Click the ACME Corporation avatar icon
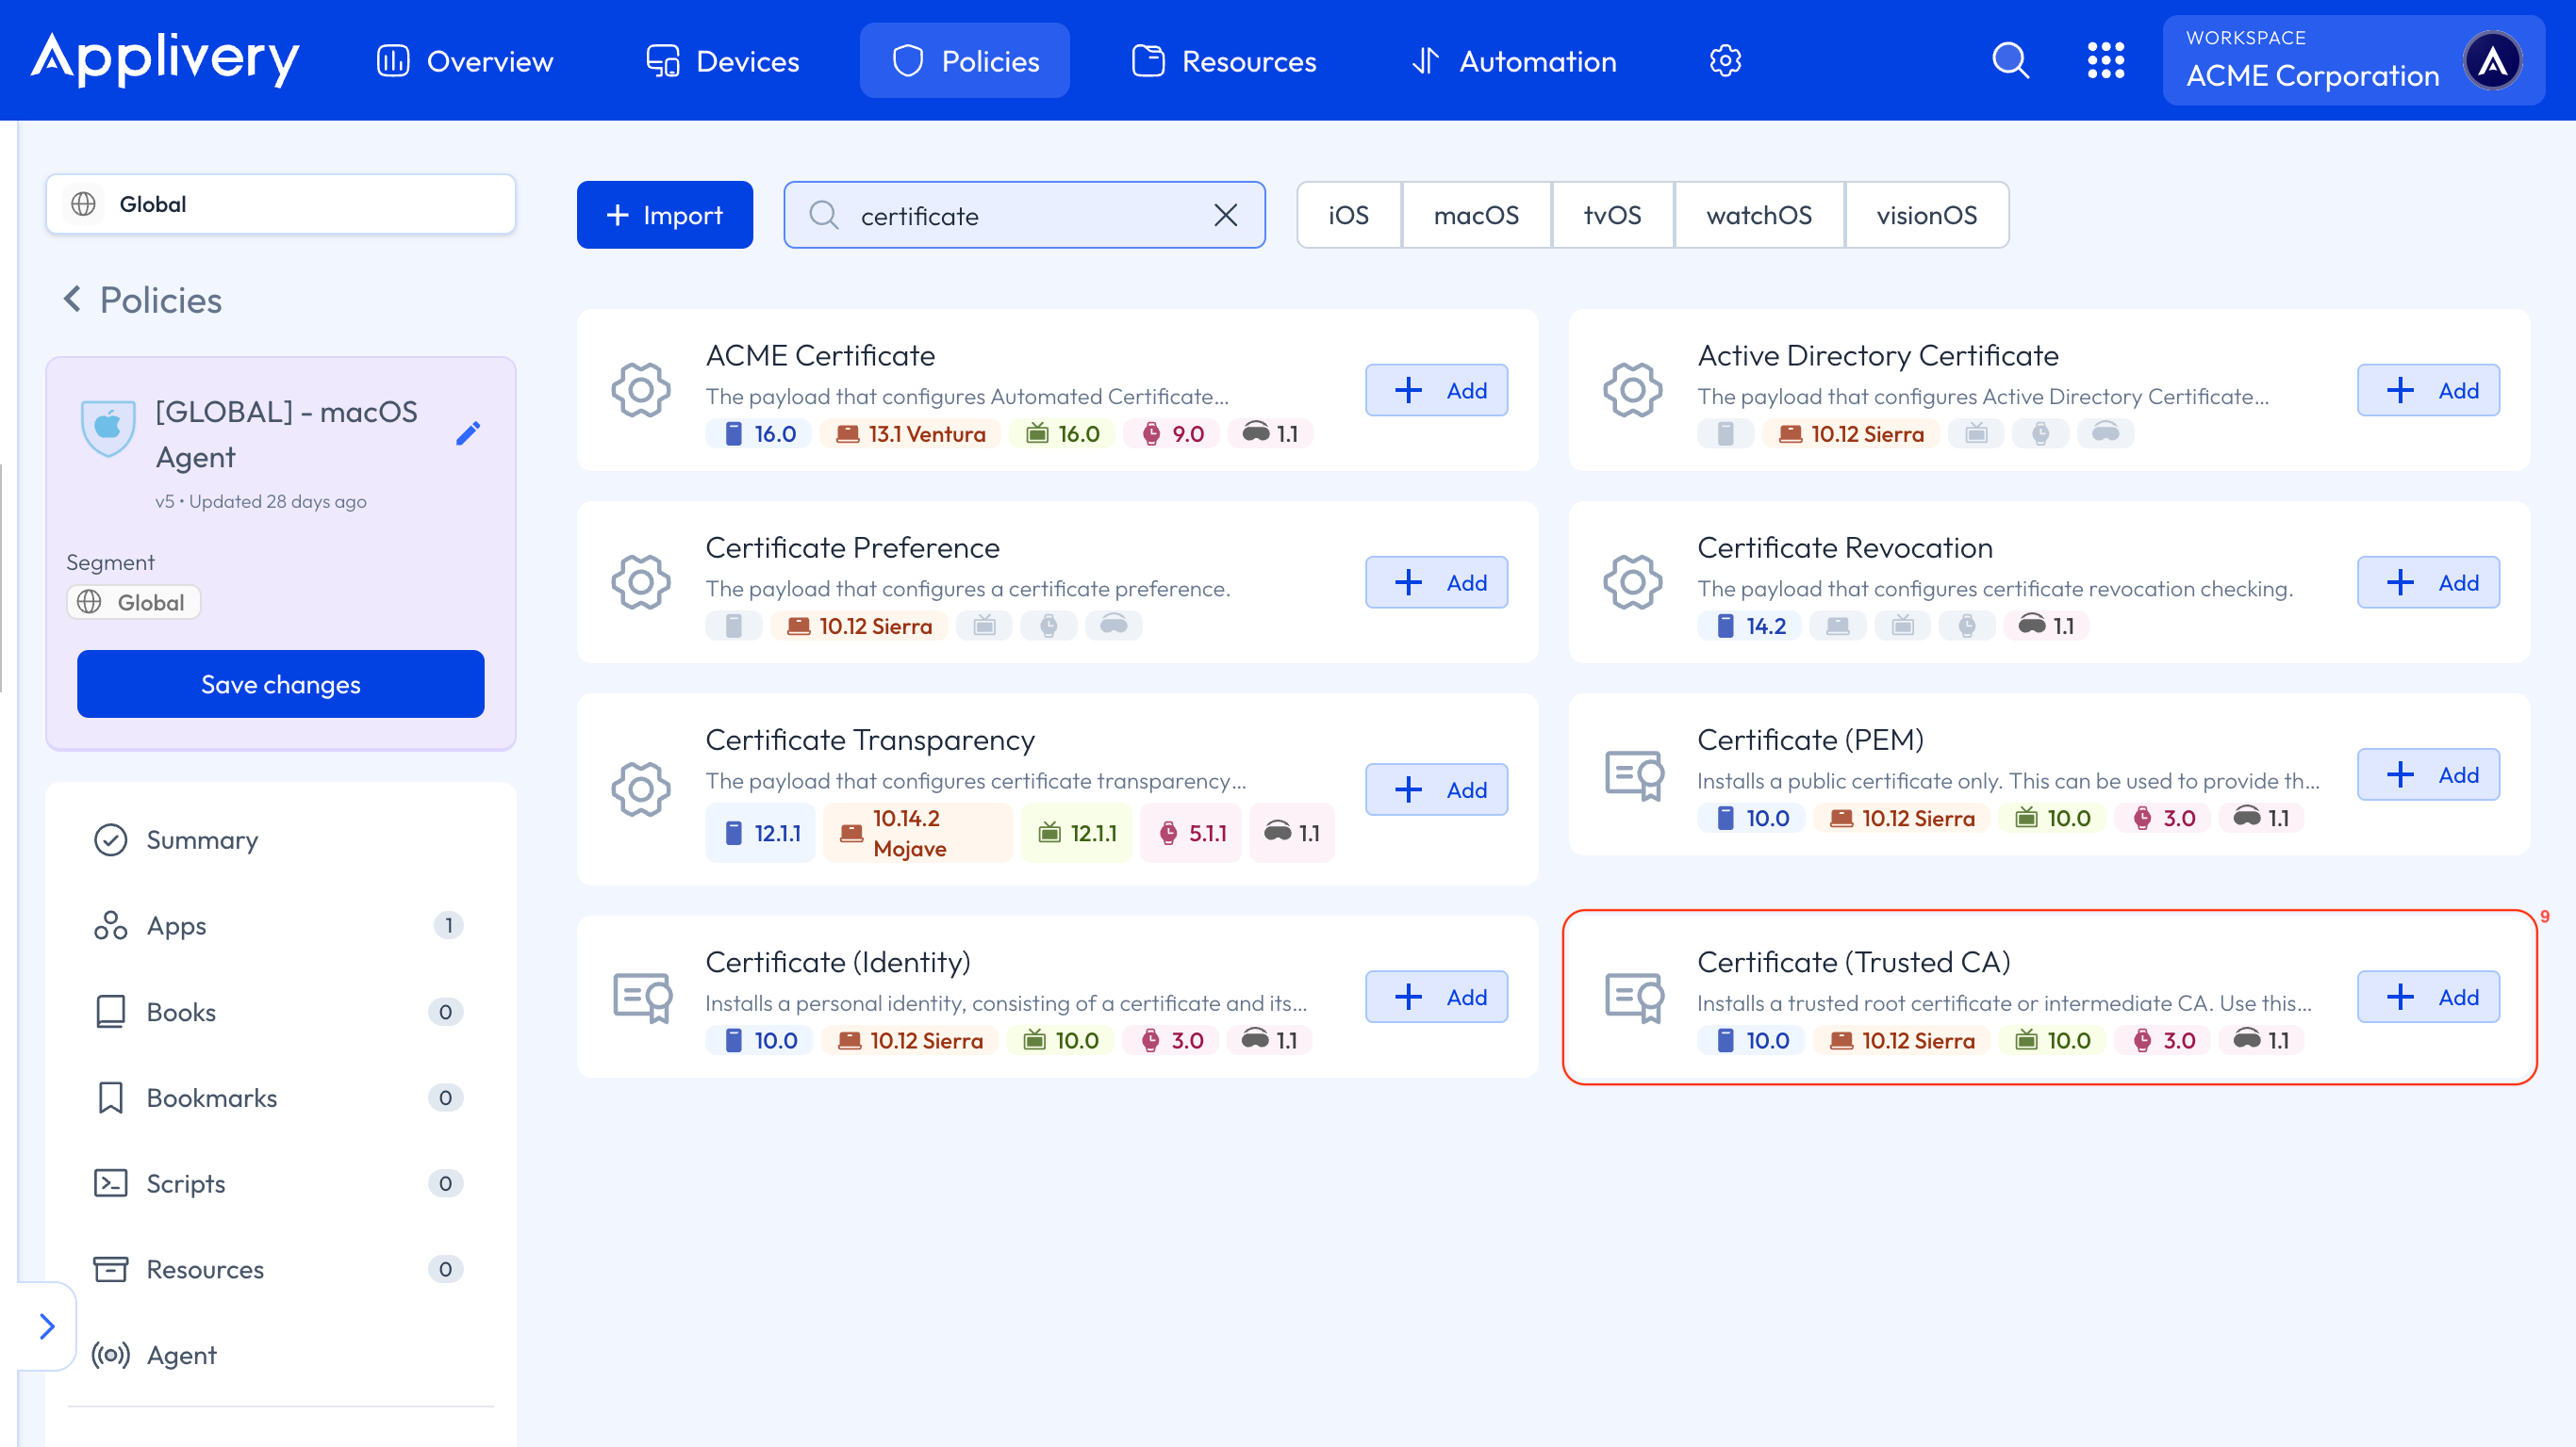Viewport: 2576px width, 1447px height. (2493, 62)
